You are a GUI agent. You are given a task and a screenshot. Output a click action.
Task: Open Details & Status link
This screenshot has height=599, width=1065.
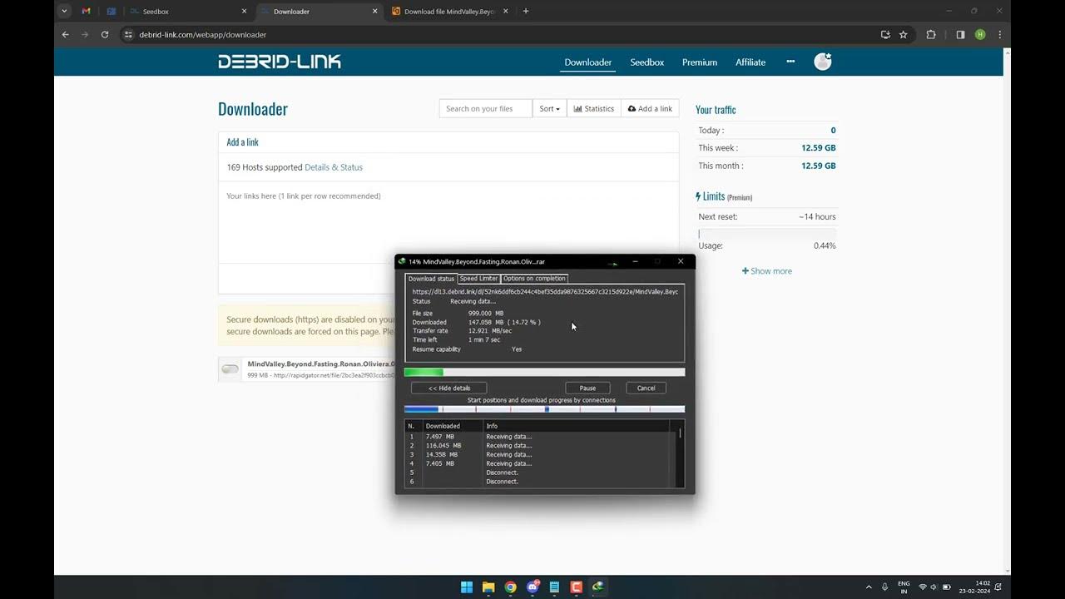[334, 167]
